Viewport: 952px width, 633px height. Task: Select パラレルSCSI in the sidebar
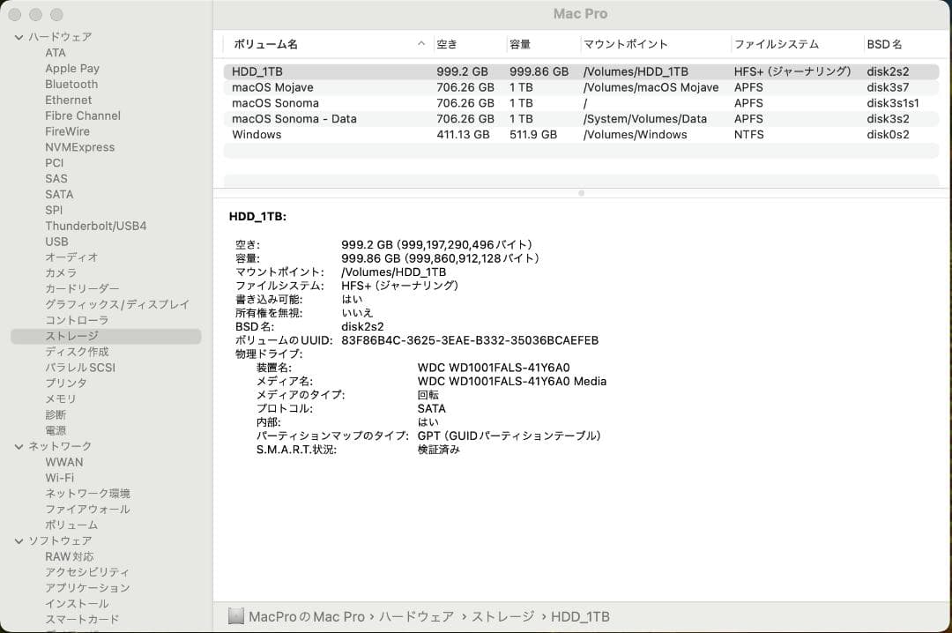pyautogui.click(x=80, y=369)
